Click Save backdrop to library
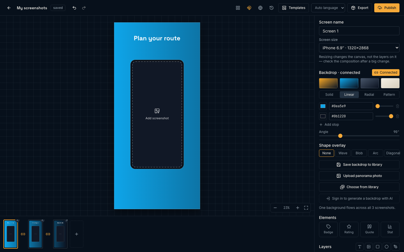The height and width of the screenshot is (252, 404). pos(359,165)
